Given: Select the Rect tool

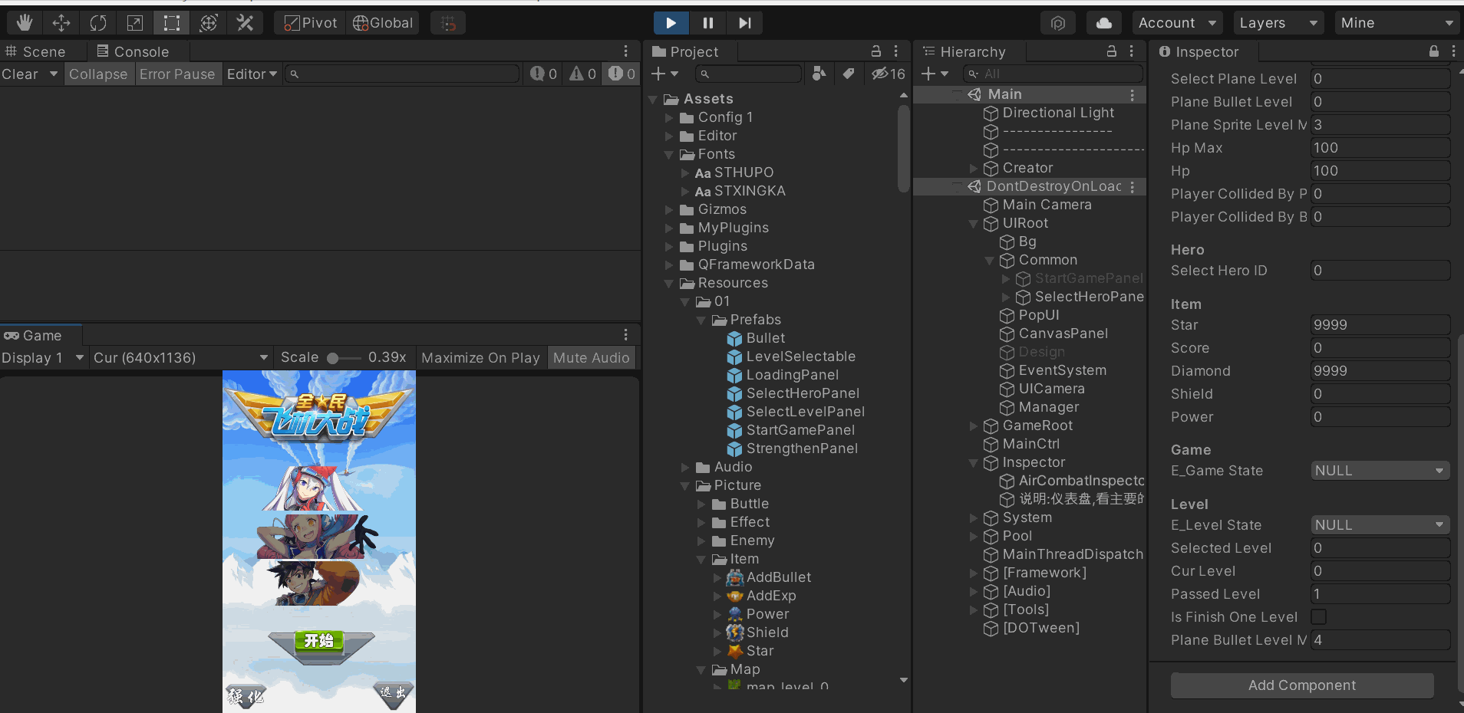Looking at the screenshot, I should (172, 23).
